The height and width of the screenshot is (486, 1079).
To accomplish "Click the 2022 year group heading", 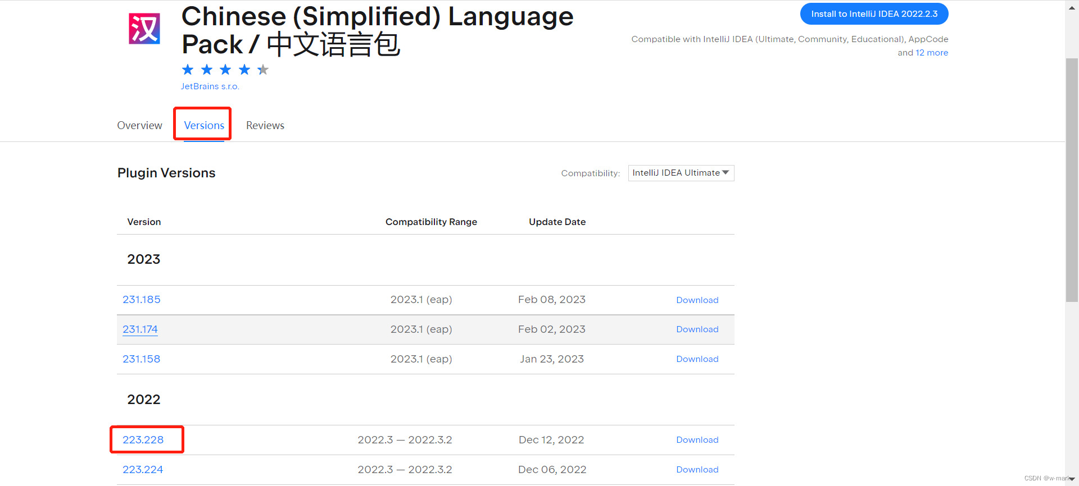I will coord(144,400).
